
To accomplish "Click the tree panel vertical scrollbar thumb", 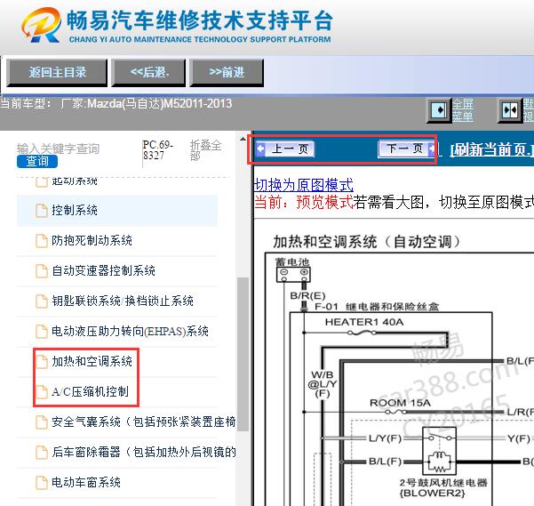I will (243, 354).
